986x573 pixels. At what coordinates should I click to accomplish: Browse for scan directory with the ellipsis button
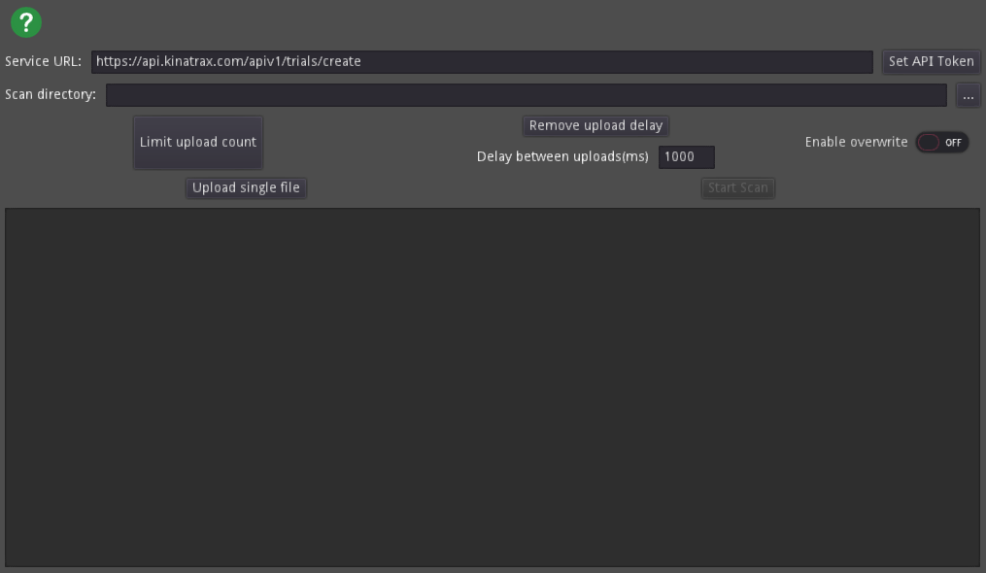(968, 95)
